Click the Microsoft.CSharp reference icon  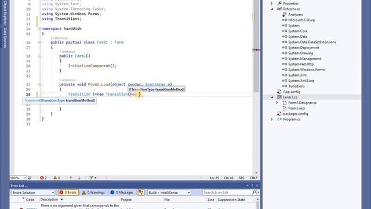[285, 20]
